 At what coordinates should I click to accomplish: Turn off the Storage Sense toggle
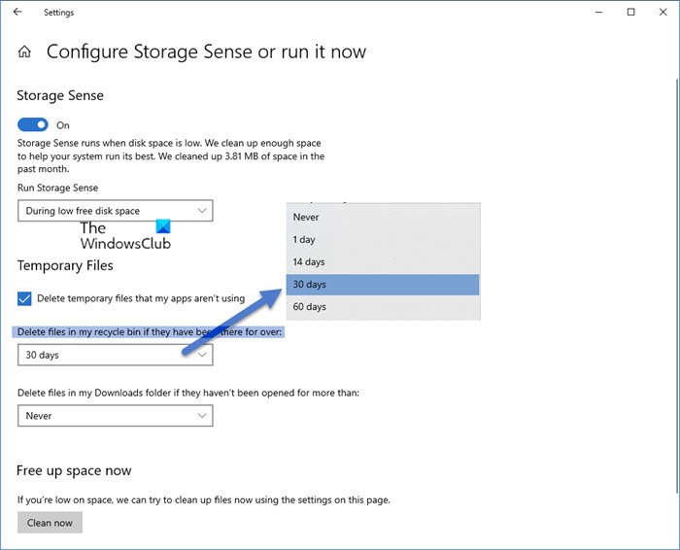[x=33, y=125]
